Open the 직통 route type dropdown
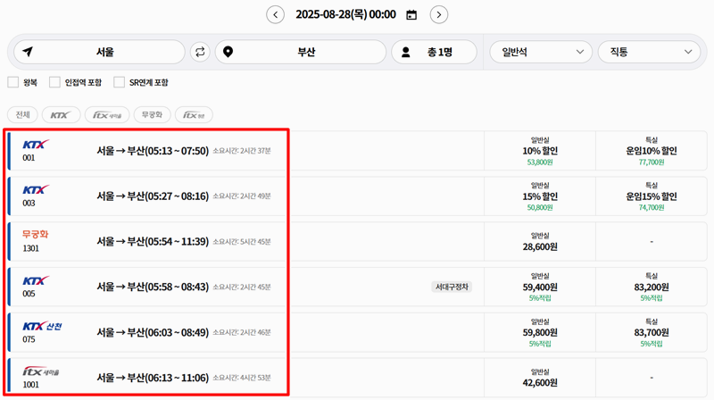 (649, 52)
